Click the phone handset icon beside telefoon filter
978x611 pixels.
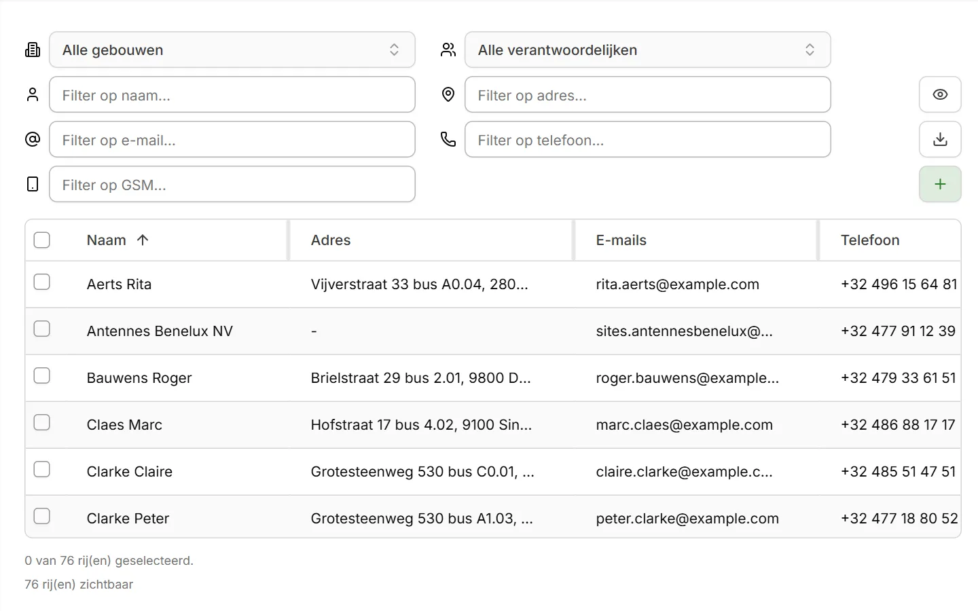click(448, 139)
